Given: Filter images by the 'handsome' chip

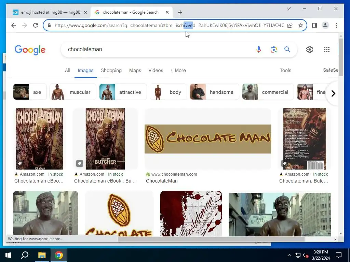Looking at the screenshot, I should click(x=214, y=92).
